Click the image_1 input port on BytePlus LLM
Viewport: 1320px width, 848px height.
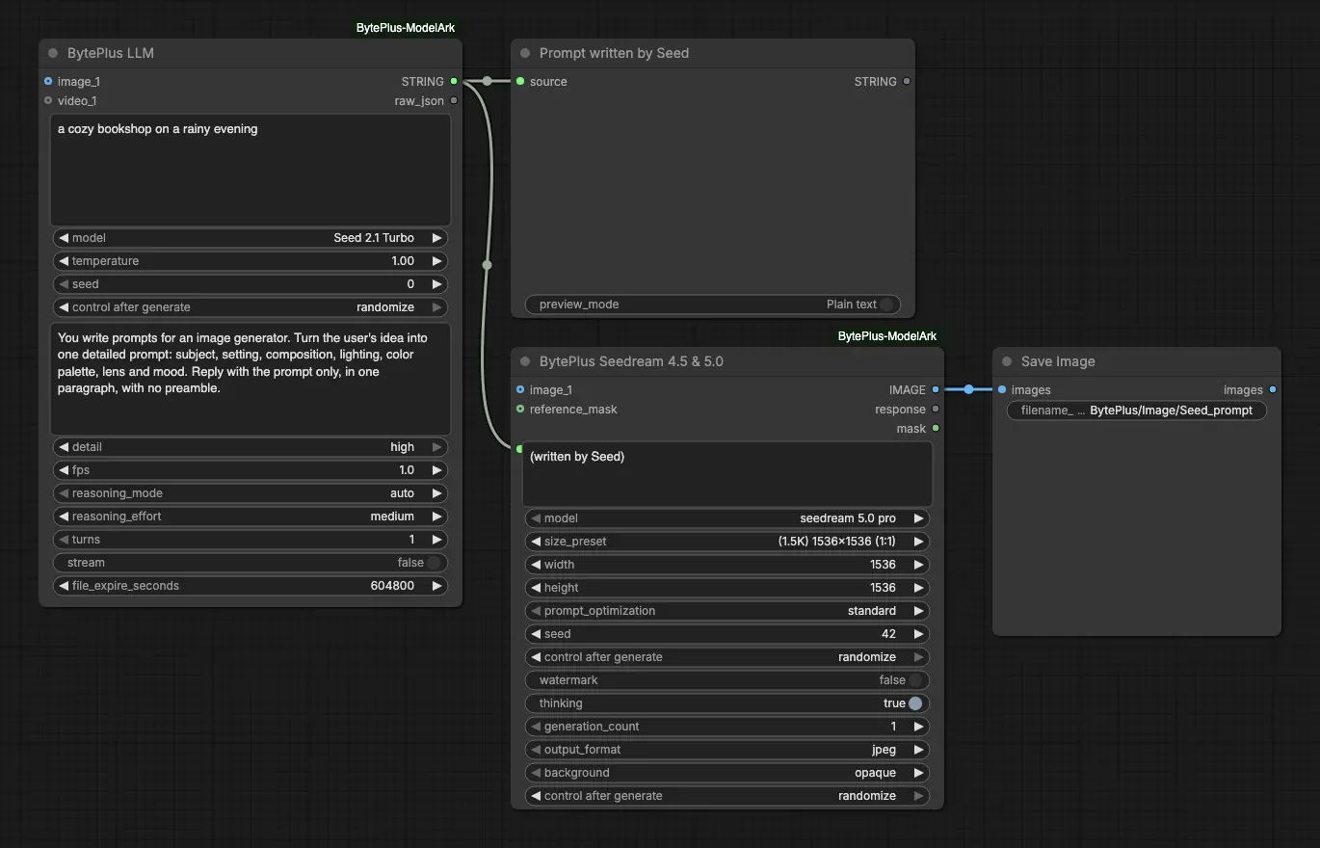[x=48, y=81]
